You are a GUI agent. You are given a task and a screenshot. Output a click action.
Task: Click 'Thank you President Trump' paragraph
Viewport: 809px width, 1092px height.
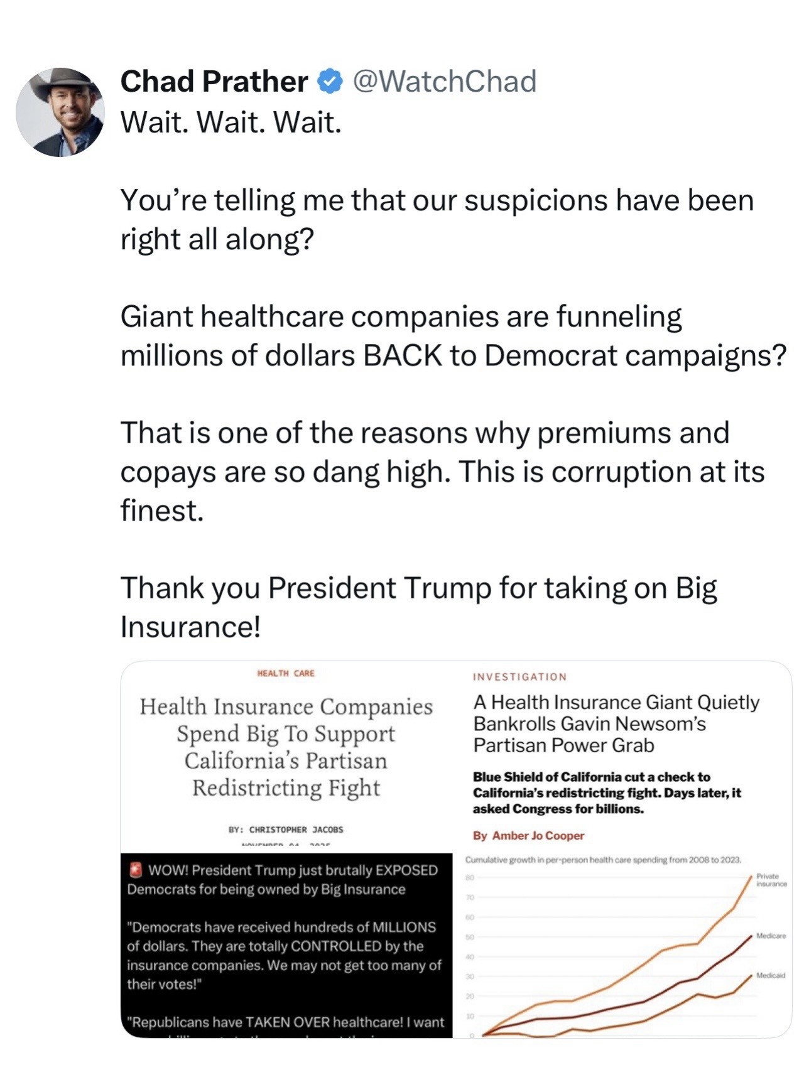[x=418, y=607]
